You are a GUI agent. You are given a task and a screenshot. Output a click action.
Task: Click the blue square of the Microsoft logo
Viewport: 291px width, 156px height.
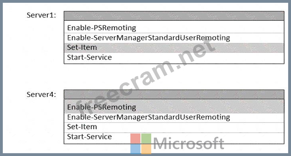135,149
